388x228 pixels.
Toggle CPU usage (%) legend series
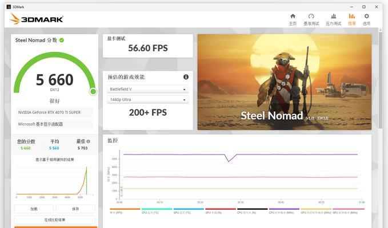point(252,211)
